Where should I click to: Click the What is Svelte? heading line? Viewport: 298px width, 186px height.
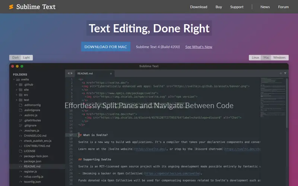pyautogui.click(x=93, y=135)
